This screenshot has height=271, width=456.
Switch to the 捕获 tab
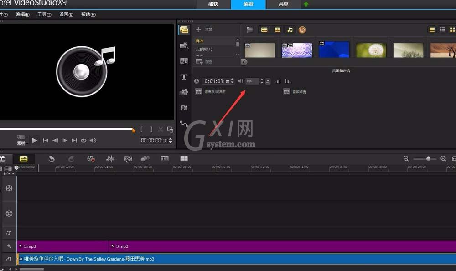[x=213, y=5]
